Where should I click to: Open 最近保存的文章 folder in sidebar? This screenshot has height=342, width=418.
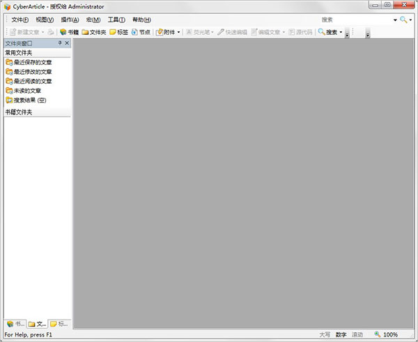point(32,62)
